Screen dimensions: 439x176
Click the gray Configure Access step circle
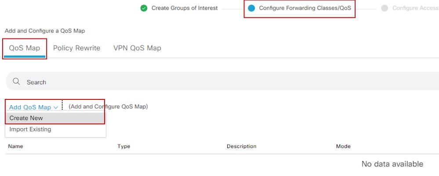tap(385, 8)
